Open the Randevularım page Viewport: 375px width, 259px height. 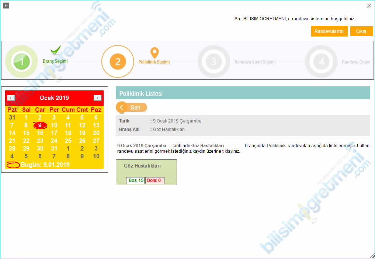point(329,31)
